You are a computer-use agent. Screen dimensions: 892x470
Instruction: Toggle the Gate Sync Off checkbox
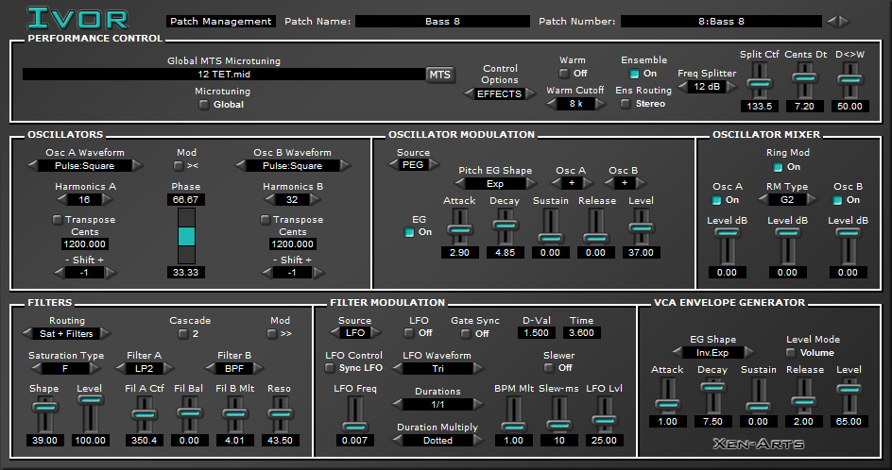[466, 333]
